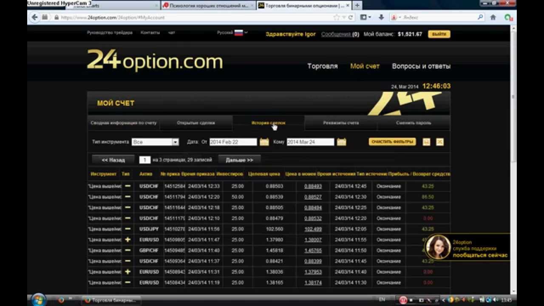The image size is (544, 306).
Task: Click the Актив column header
Action: (x=145, y=174)
